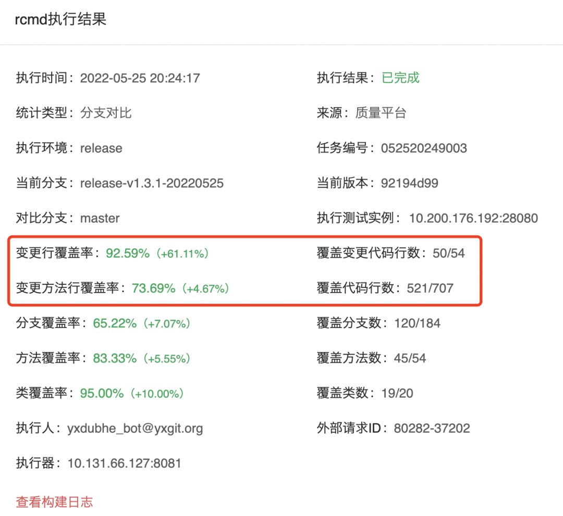Click the rcmd执行结果 panel title
This screenshot has width=563, height=516.
(x=60, y=20)
